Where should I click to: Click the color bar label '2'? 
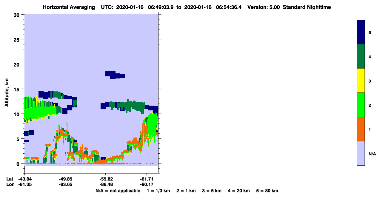(x=370, y=105)
